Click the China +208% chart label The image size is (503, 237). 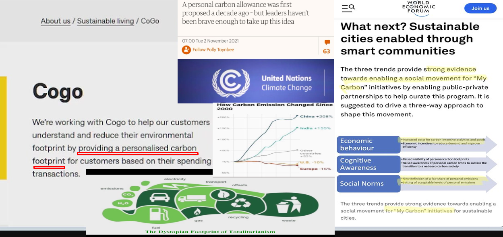click(x=317, y=117)
